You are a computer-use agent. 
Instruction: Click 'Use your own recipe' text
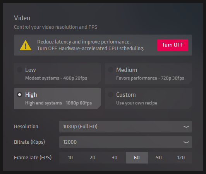[137, 103]
